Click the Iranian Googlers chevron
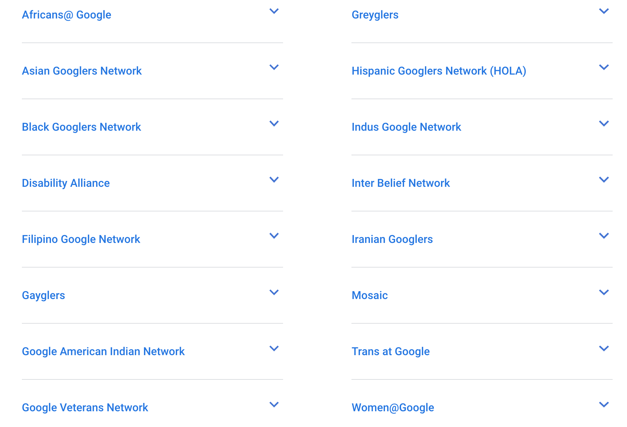 point(604,236)
